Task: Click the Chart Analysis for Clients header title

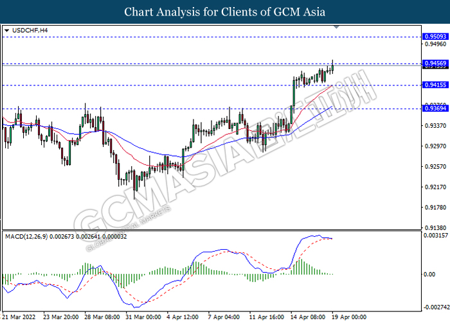Action: (x=225, y=12)
